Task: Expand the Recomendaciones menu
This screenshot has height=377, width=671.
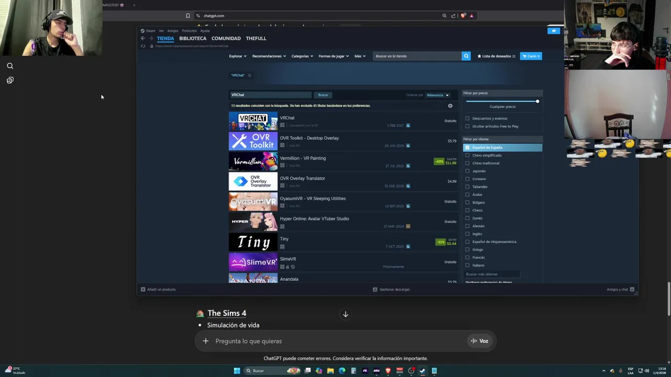Action: pyautogui.click(x=269, y=56)
